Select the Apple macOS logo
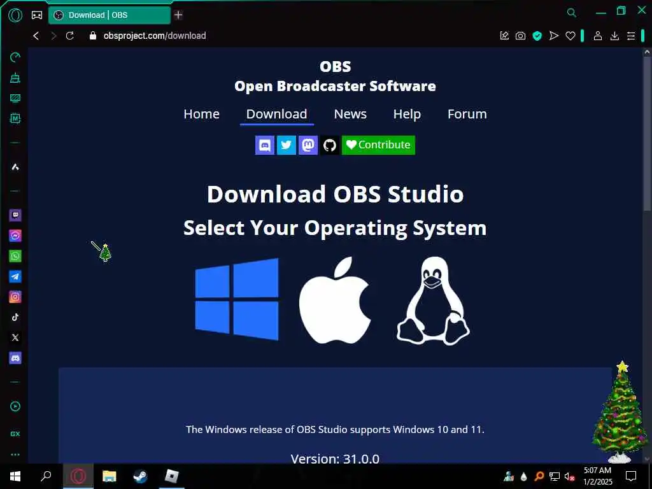 click(335, 300)
